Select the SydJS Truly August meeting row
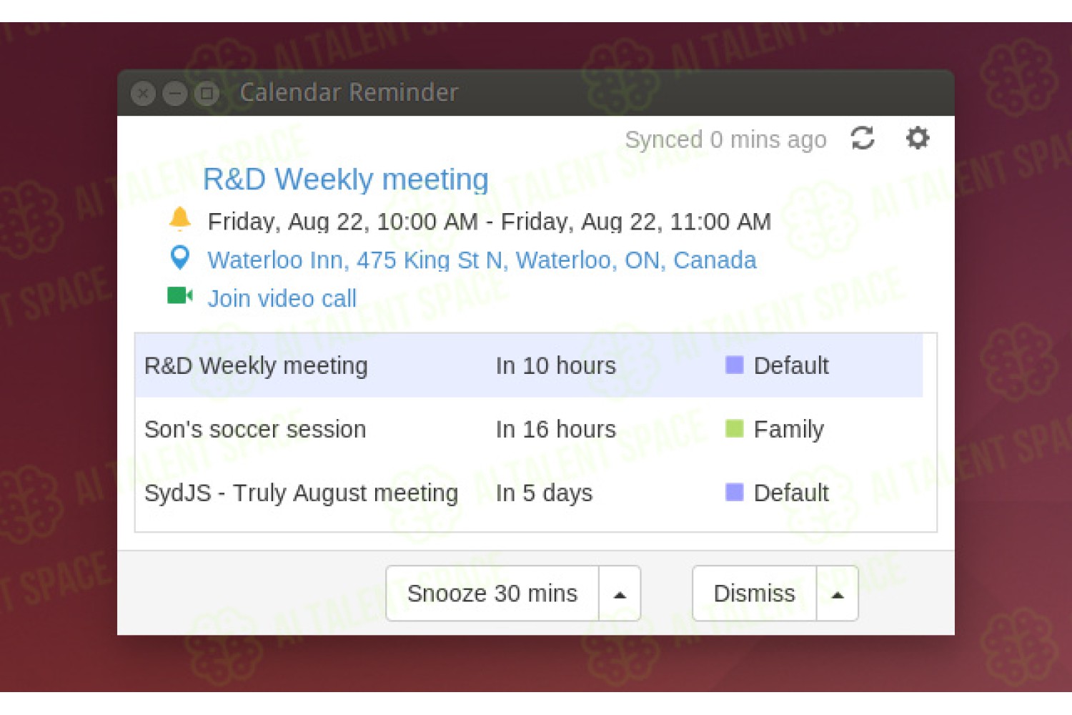 click(529, 493)
